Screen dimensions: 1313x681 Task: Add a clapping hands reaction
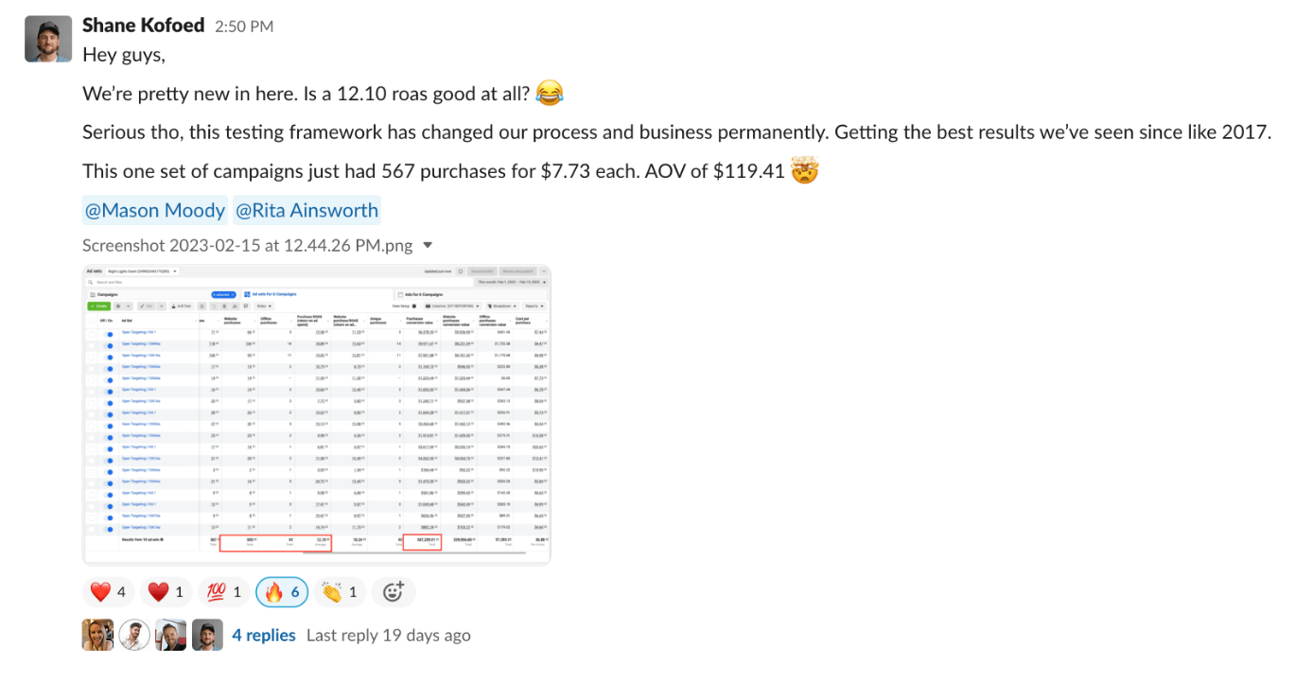(341, 592)
